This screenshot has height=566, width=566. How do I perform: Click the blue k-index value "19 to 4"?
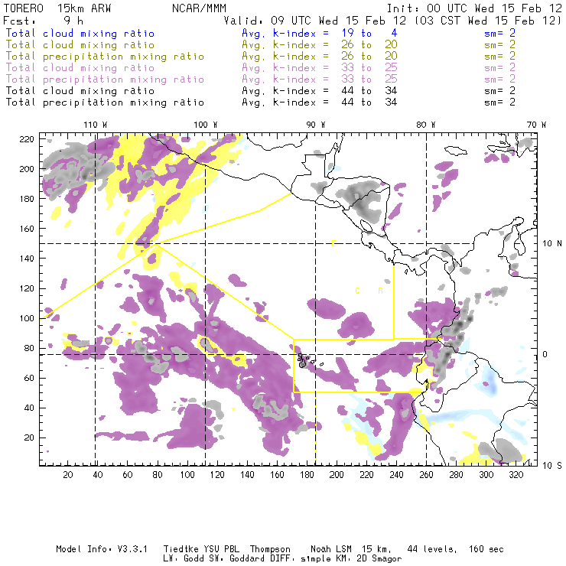coord(369,33)
